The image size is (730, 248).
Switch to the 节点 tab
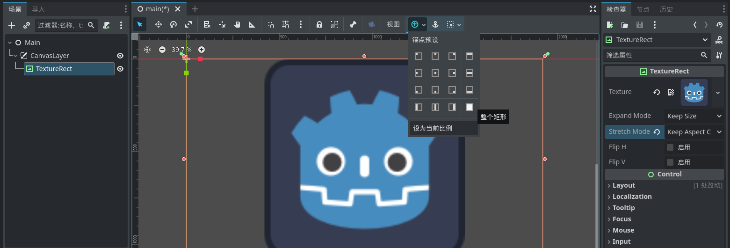pyautogui.click(x=643, y=9)
